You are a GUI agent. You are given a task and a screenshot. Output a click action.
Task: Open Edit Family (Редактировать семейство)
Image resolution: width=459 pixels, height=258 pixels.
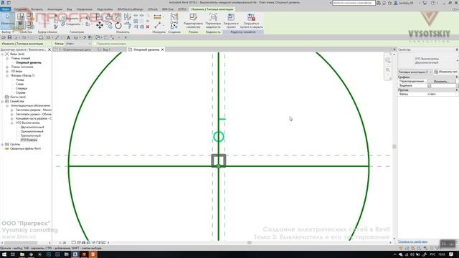pyautogui.click(x=193, y=21)
